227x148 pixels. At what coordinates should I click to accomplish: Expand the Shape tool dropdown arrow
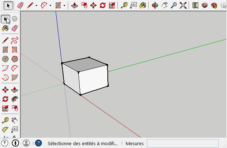coord(64,6)
